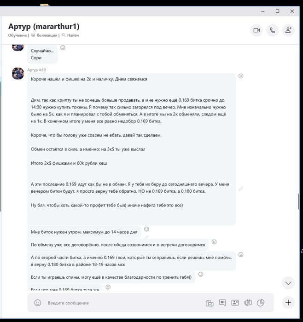Image resolution: width=303 pixels, height=322 pixels.
Task: Start an audio call with Артур
Action: pos(272,30)
